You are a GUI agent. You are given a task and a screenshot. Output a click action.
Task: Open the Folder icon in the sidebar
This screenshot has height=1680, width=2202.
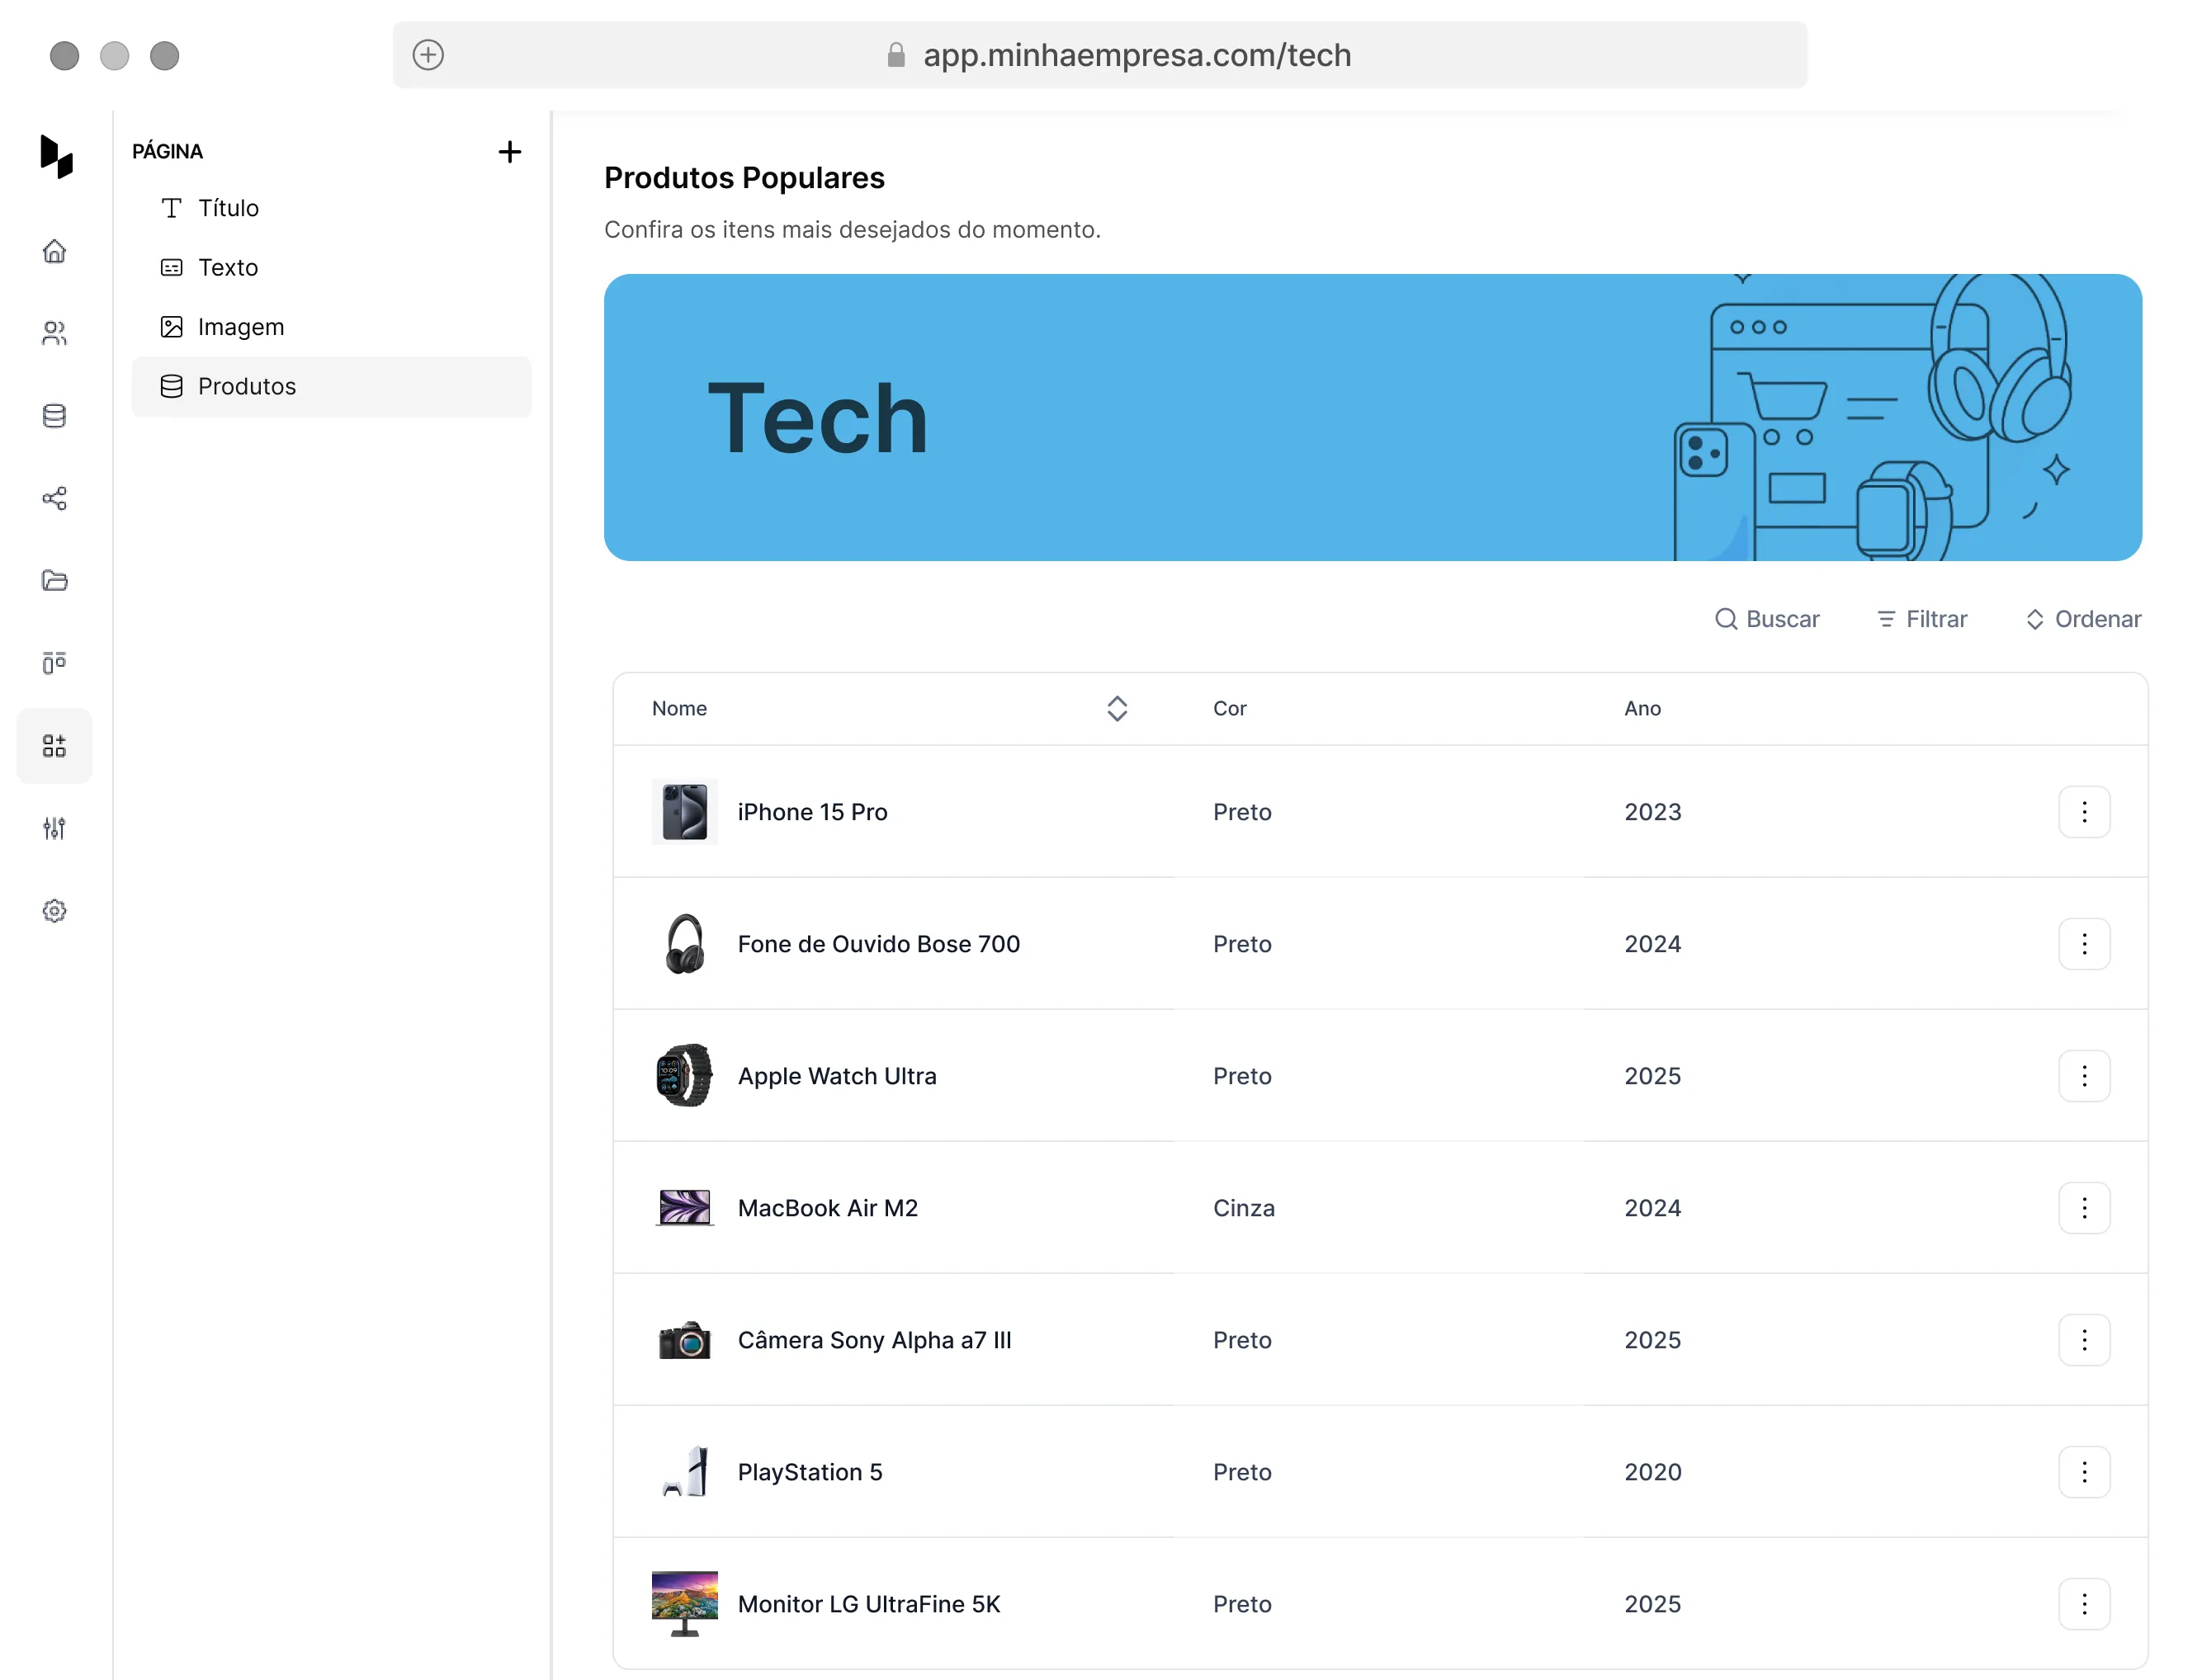[x=55, y=581]
